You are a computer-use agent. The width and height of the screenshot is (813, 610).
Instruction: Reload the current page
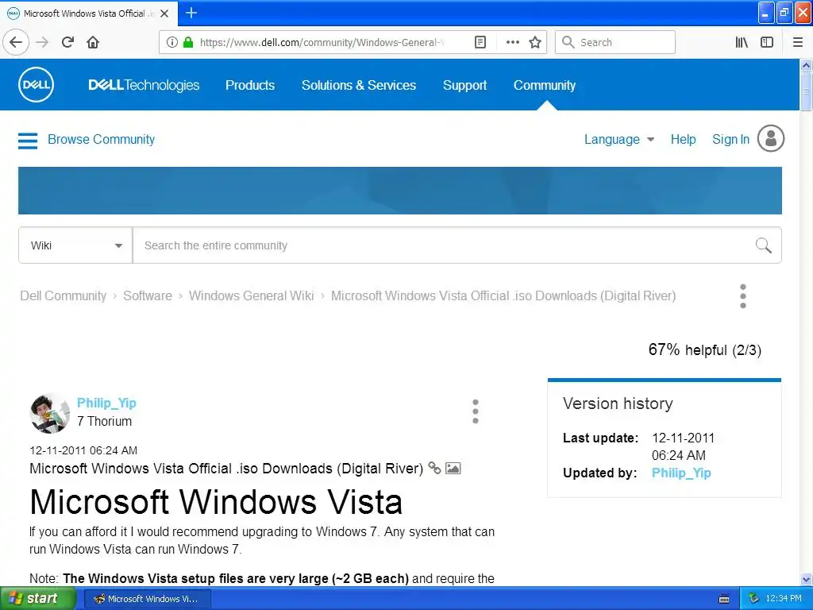[67, 42]
